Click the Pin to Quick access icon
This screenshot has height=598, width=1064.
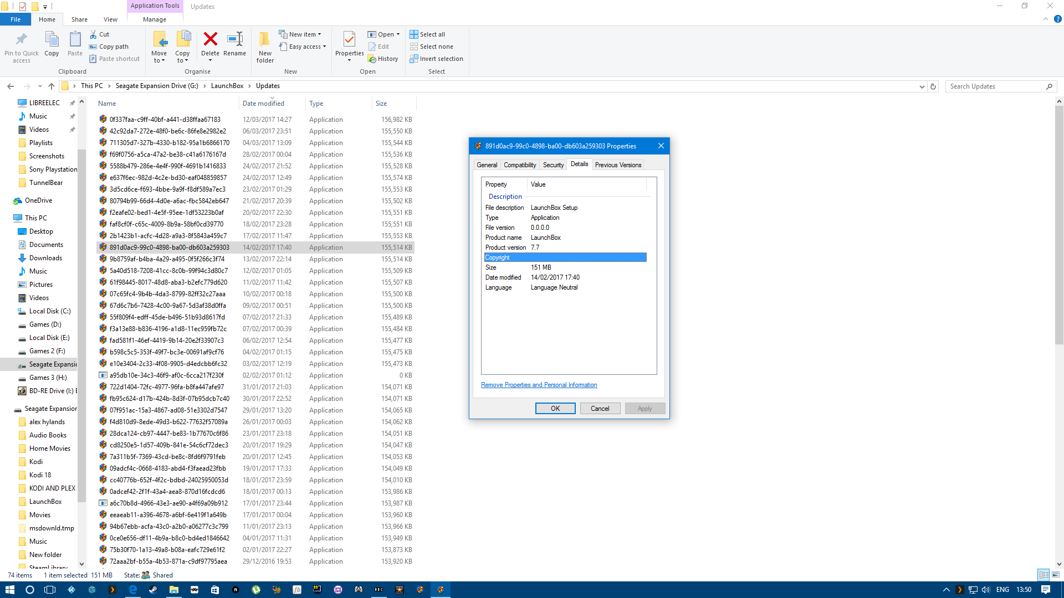point(22,39)
